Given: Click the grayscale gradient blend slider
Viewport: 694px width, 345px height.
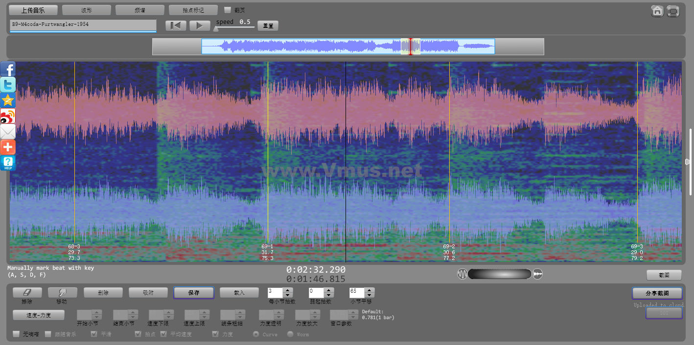Looking at the screenshot, I should [500, 274].
